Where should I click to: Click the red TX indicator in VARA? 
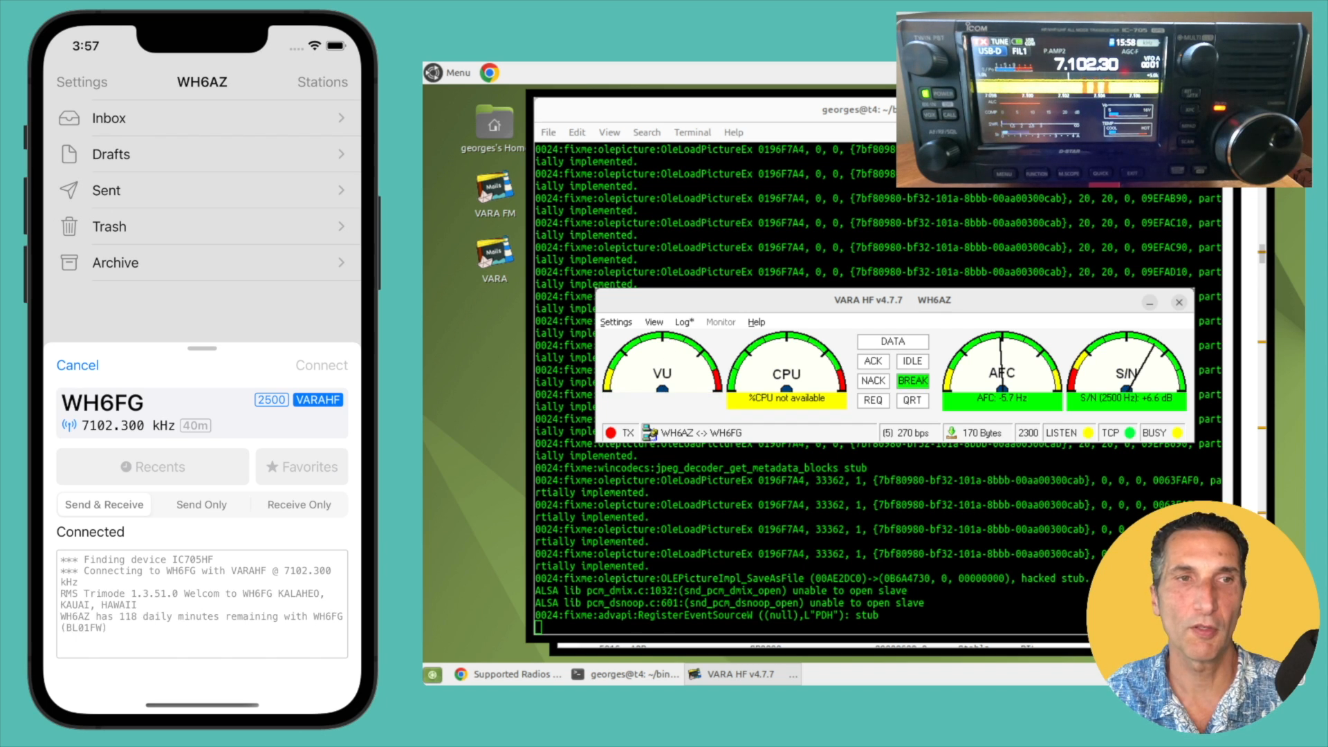click(611, 433)
